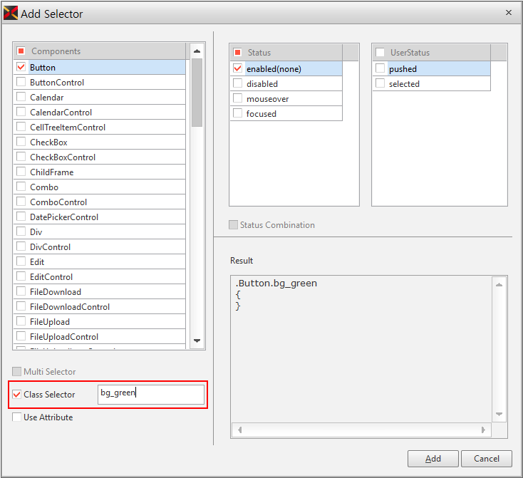Enable the Use Attribute option
This screenshot has height=478, width=523.
17,417
